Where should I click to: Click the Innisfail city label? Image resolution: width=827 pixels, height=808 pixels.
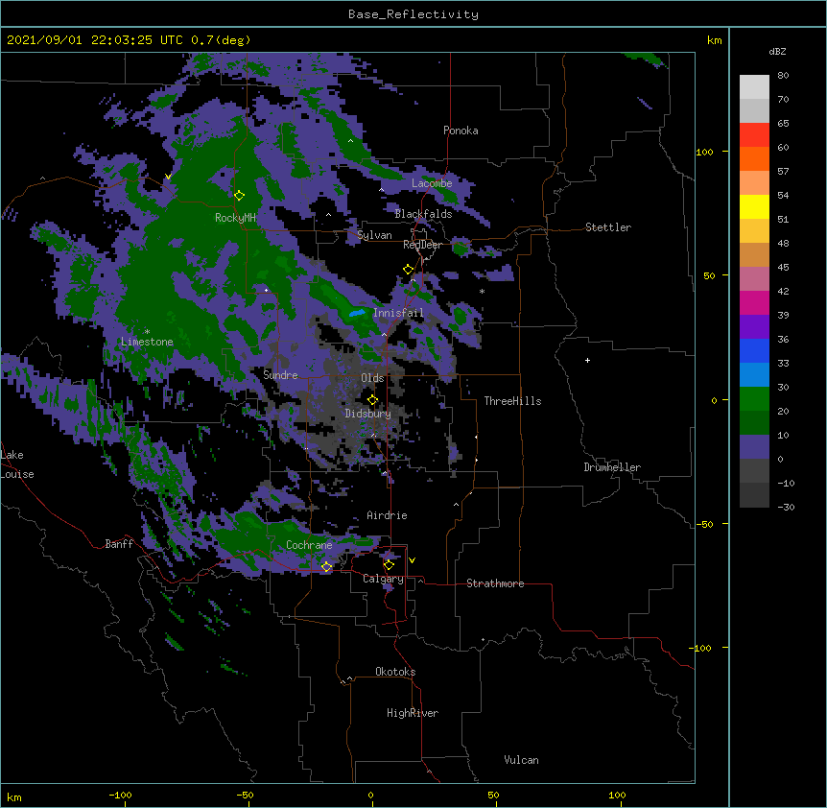coord(398,313)
